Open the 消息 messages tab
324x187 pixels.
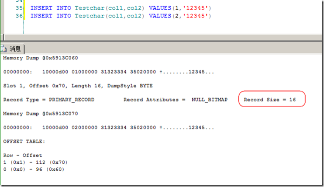click(x=12, y=49)
